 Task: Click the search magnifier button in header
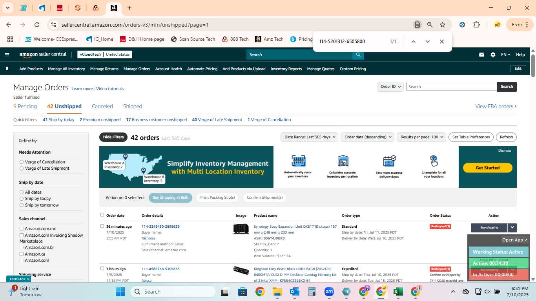pyautogui.click(x=358, y=54)
